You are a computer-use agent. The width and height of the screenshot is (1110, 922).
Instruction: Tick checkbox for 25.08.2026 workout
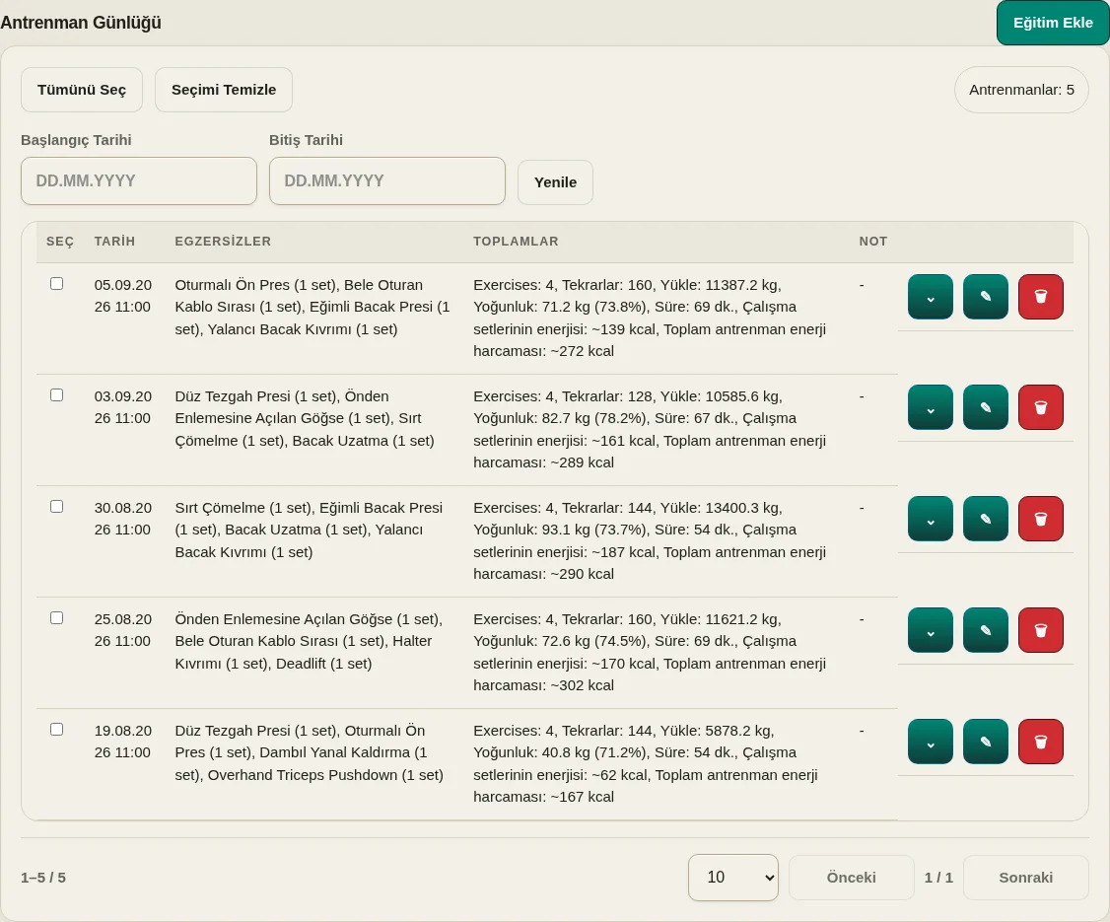56,618
